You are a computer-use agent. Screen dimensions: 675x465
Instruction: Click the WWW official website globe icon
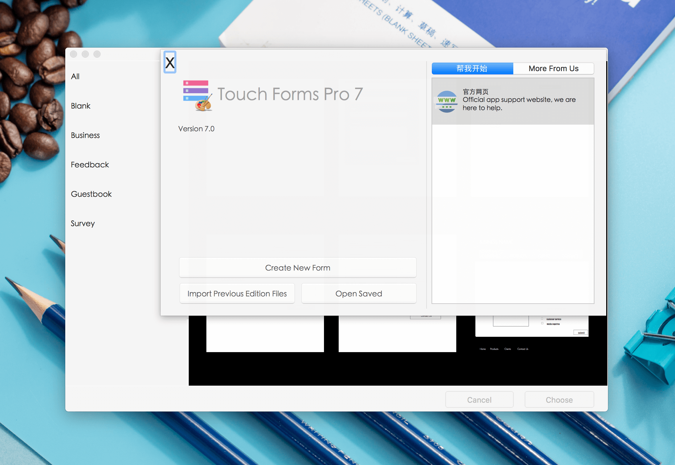447,101
